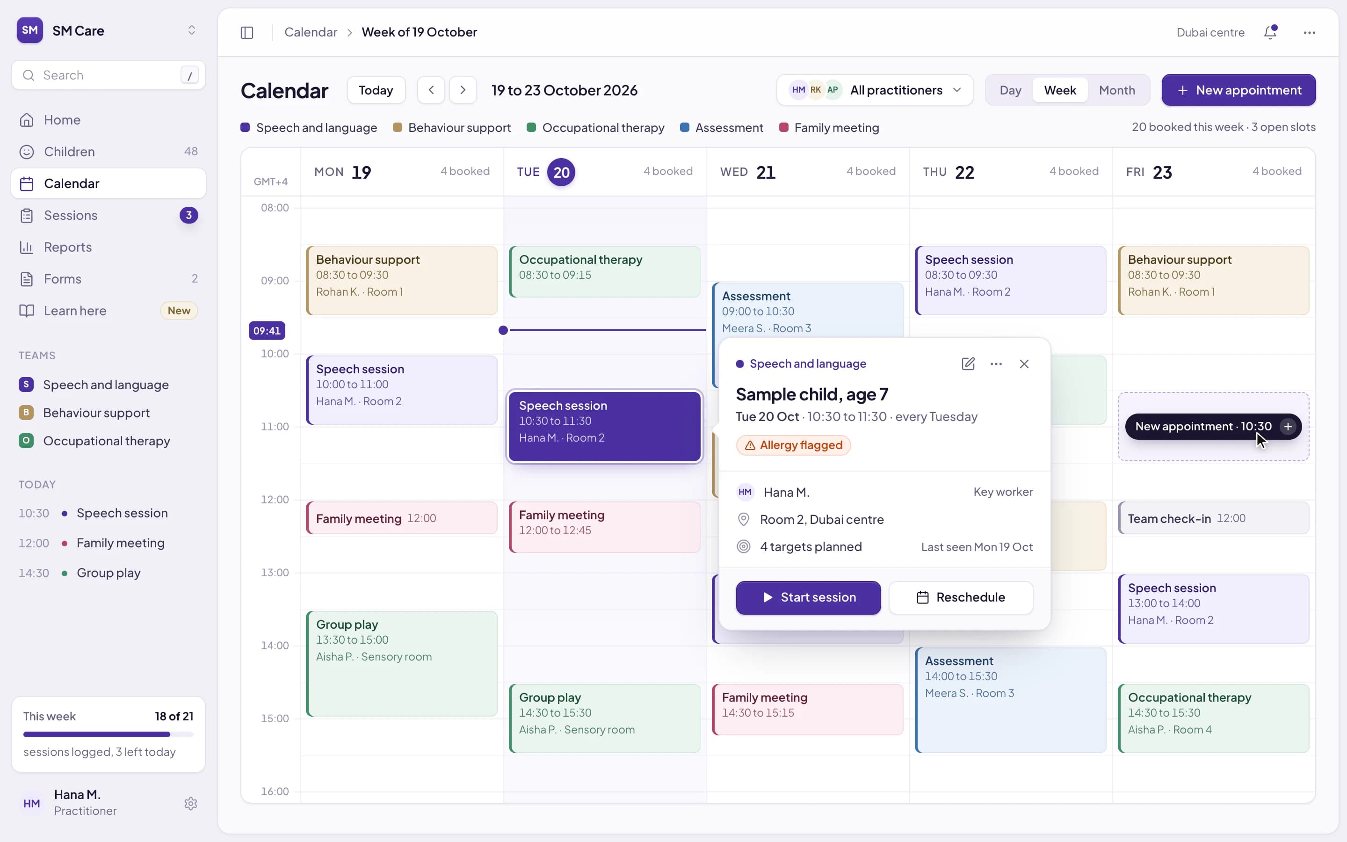Focus the Search field

coord(109,75)
